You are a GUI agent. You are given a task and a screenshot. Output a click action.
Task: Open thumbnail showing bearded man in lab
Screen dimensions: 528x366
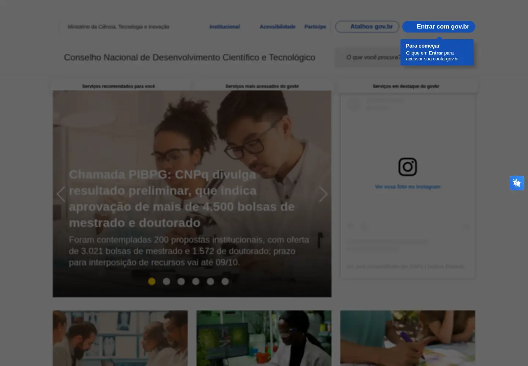point(120,338)
